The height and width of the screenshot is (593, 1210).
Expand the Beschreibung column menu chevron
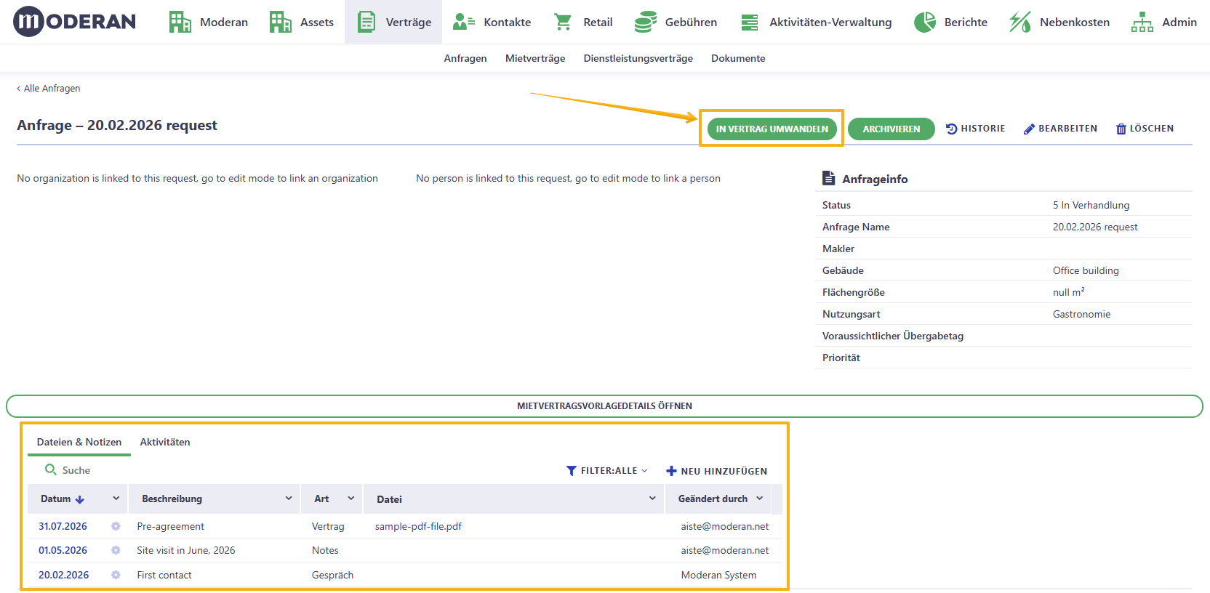pyautogui.click(x=289, y=499)
